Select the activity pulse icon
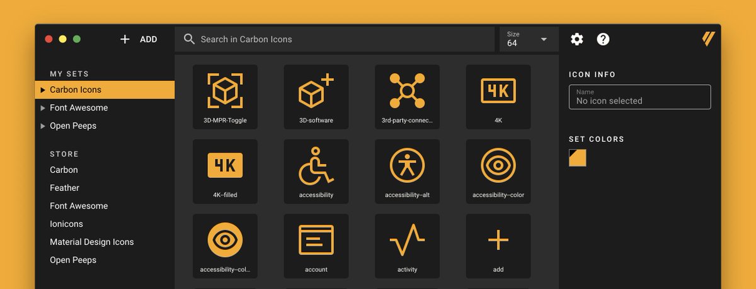This screenshot has width=756, height=289. pyautogui.click(x=407, y=246)
